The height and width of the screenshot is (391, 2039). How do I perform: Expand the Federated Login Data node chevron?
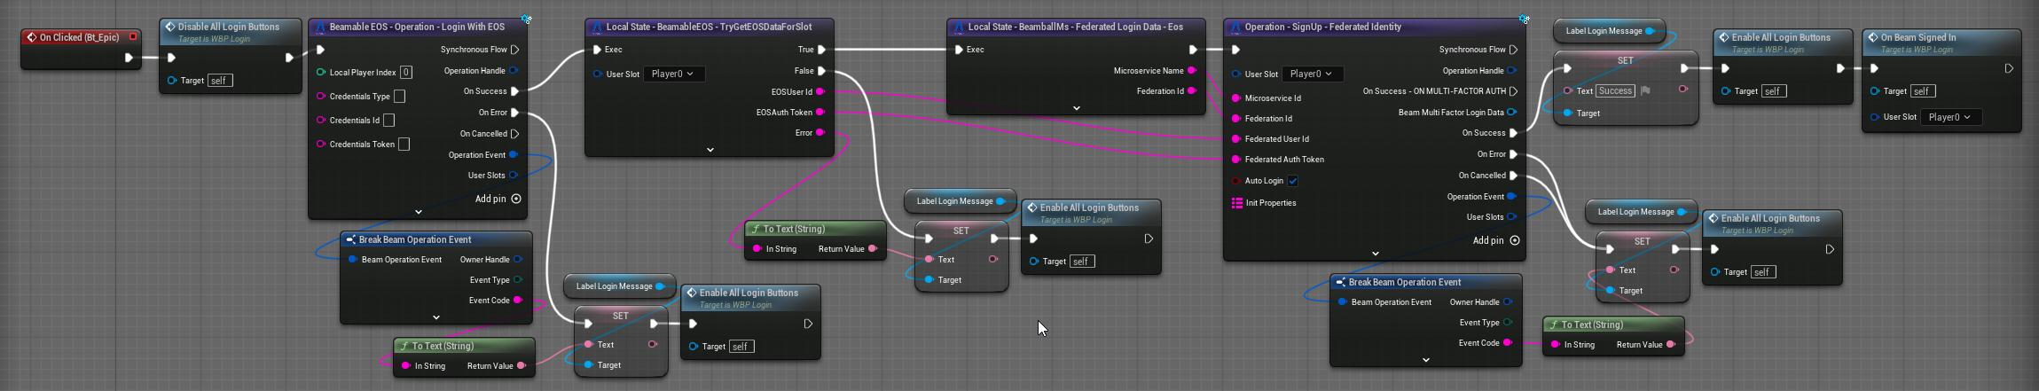click(1076, 108)
